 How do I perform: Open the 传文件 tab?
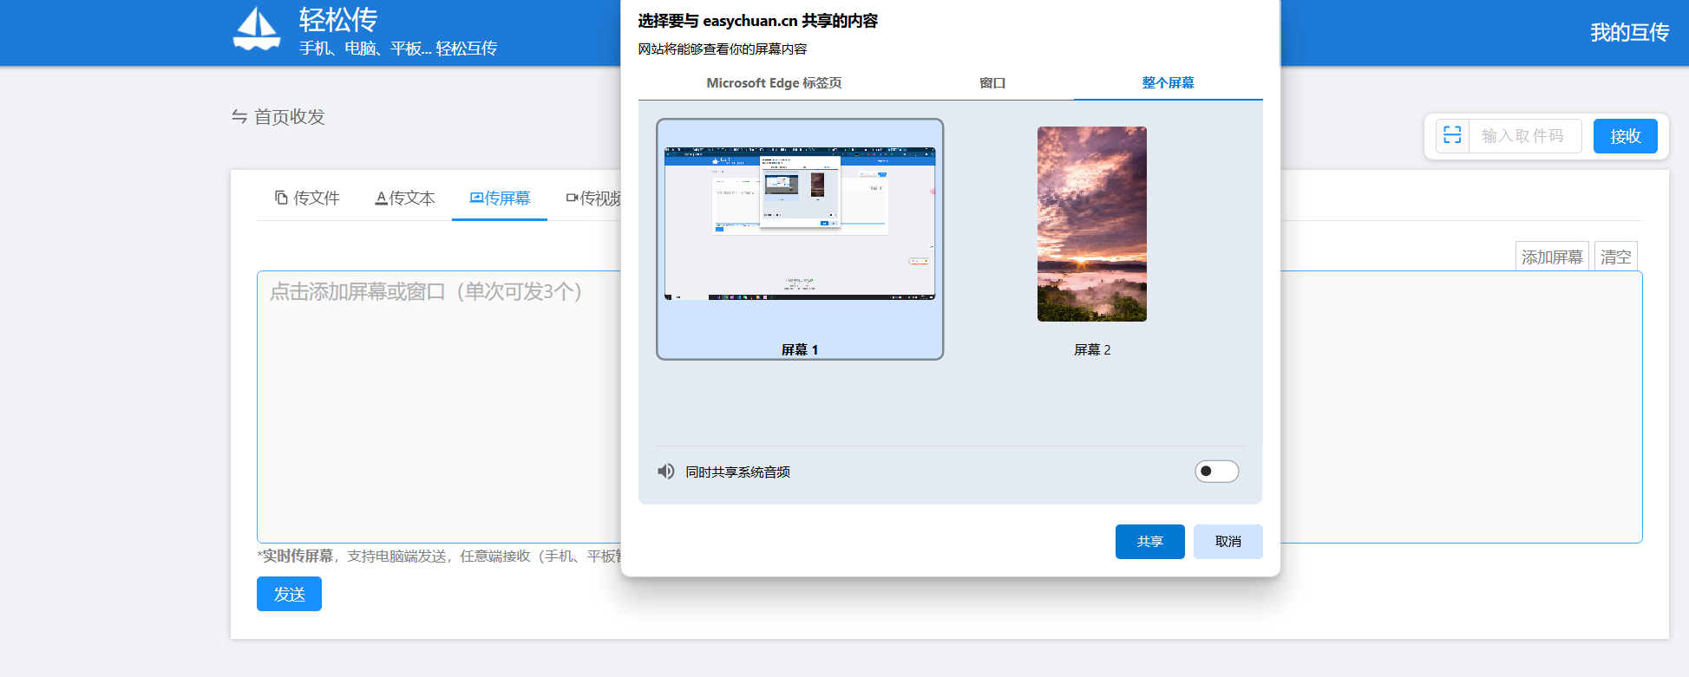tap(307, 199)
